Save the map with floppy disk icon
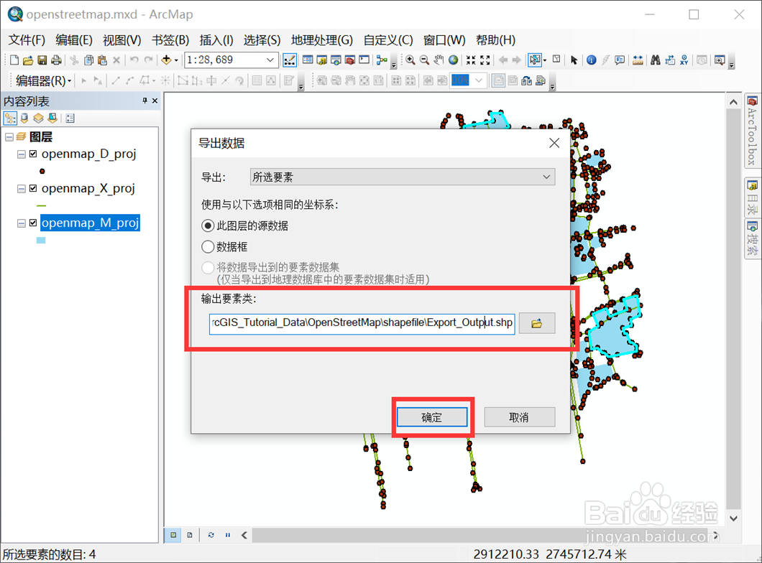Viewport: 762px width, 563px height. [42, 60]
